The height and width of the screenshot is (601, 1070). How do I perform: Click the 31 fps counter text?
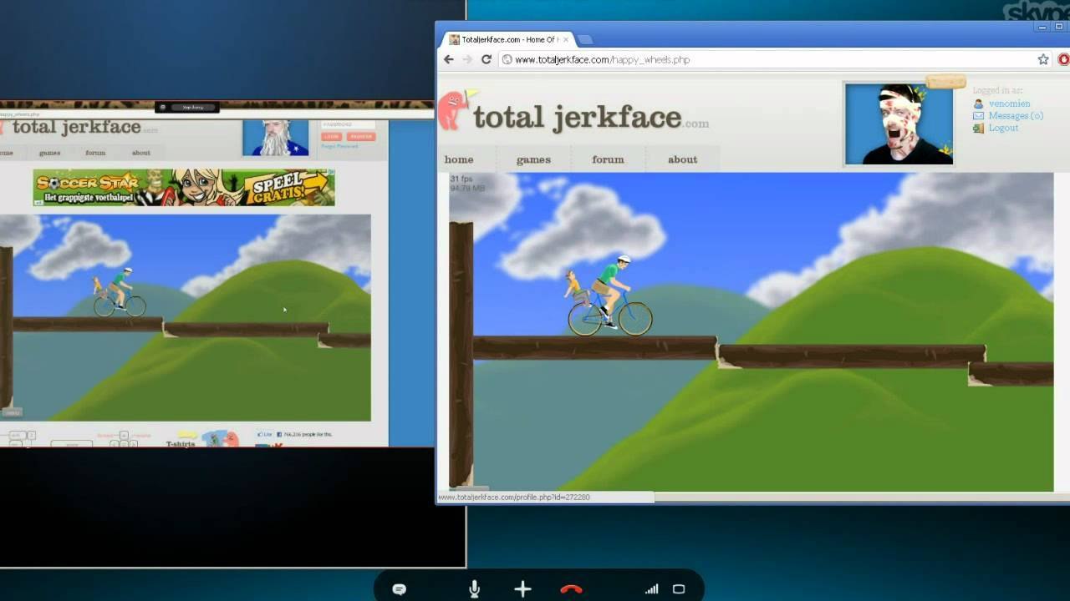click(x=461, y=179)
